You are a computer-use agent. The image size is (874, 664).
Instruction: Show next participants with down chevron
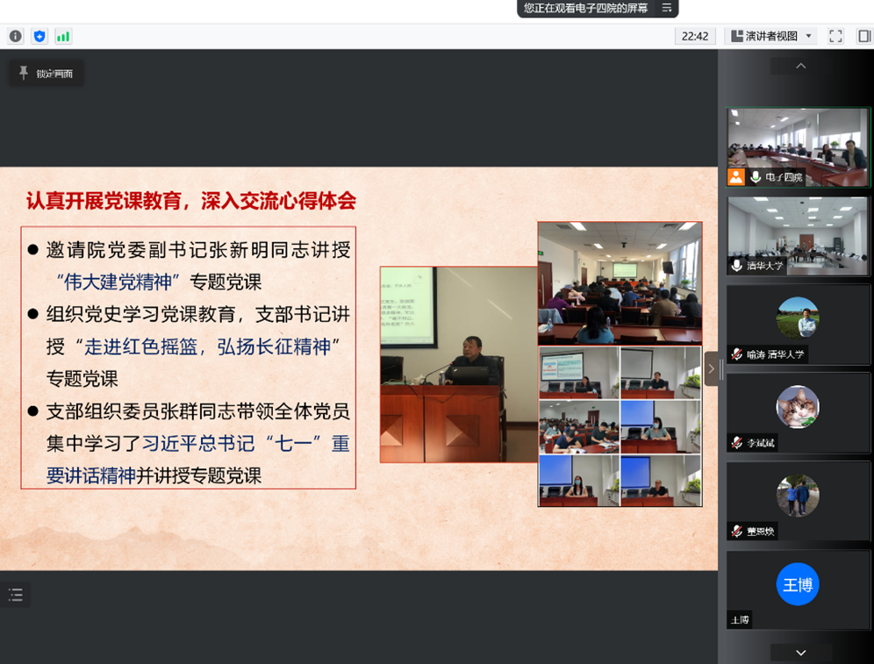coord(801,653)
